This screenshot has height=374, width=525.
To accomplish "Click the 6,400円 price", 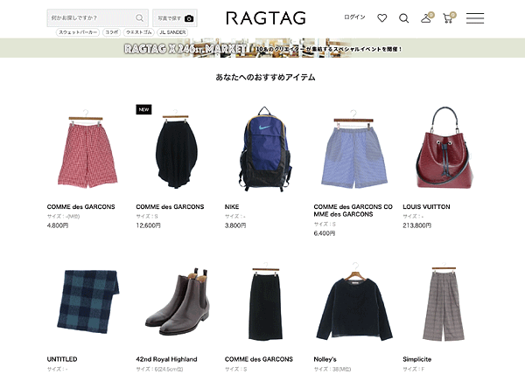I will tap(325, 233).
